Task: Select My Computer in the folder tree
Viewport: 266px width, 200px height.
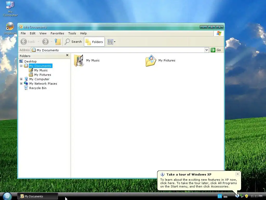Action: pos(39,79)
